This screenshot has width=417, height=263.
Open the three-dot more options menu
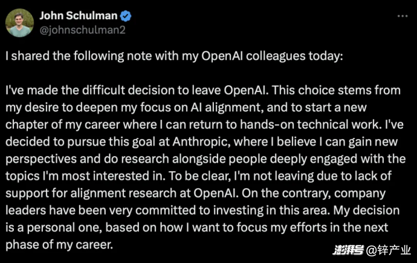click(402, 16)
